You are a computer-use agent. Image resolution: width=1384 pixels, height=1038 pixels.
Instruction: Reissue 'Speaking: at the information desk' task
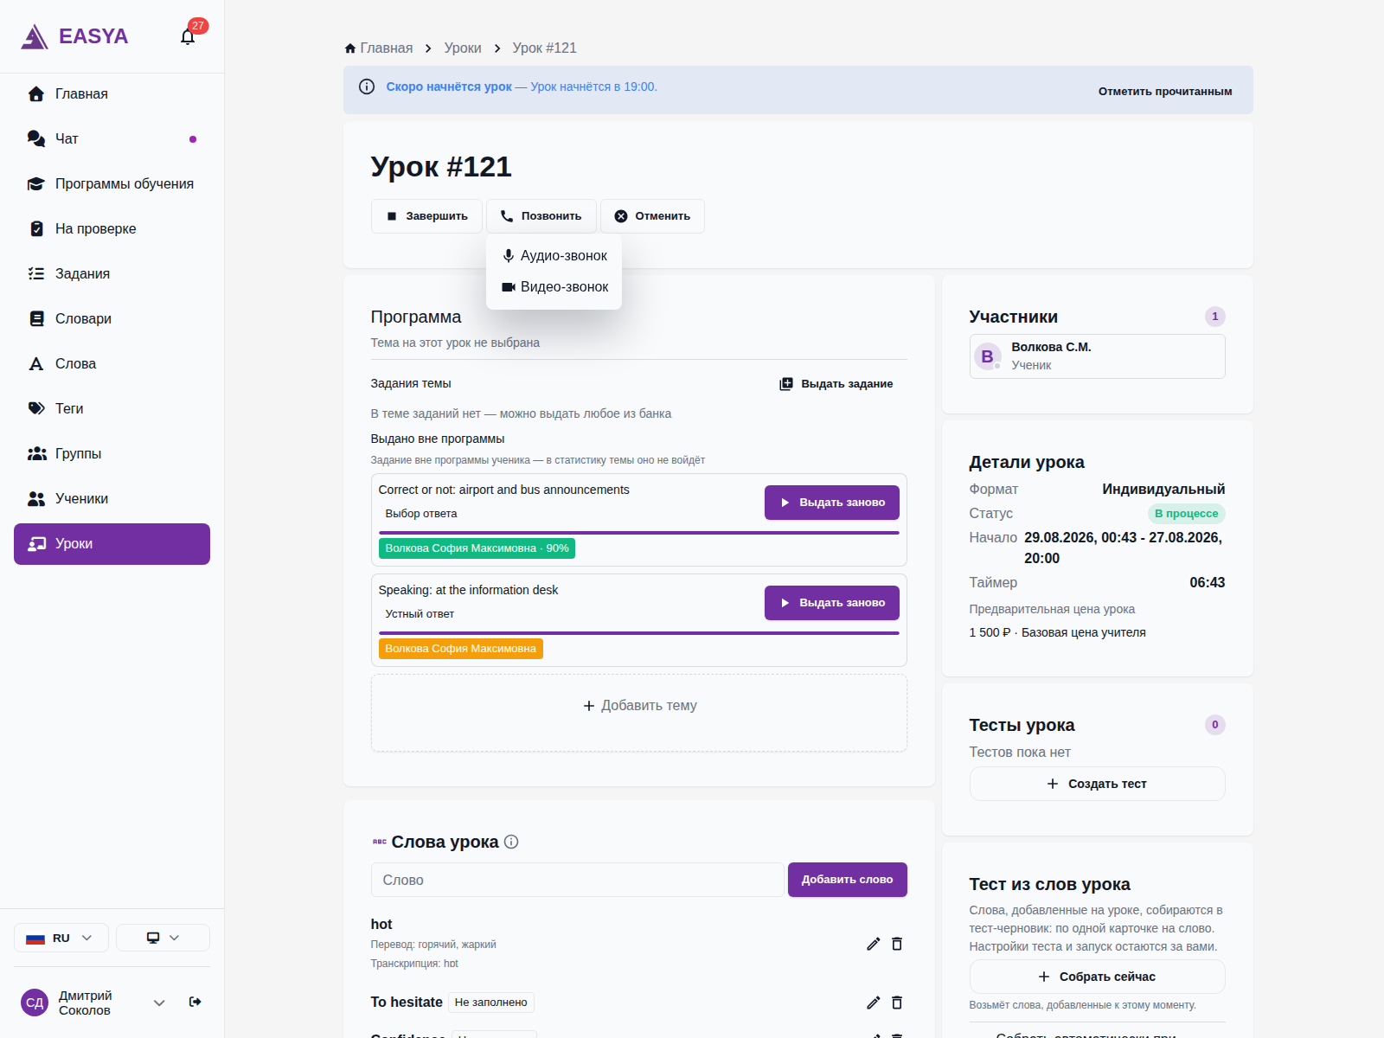pyautogui.click(x=832, y=603)
